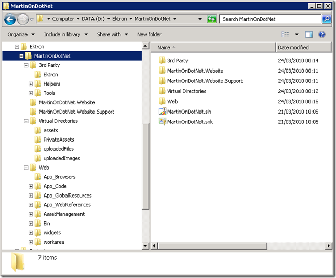Click the file list horizontal scrollbar thumb

[212, 246]
